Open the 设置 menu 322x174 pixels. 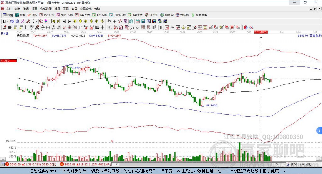(57, 8)
